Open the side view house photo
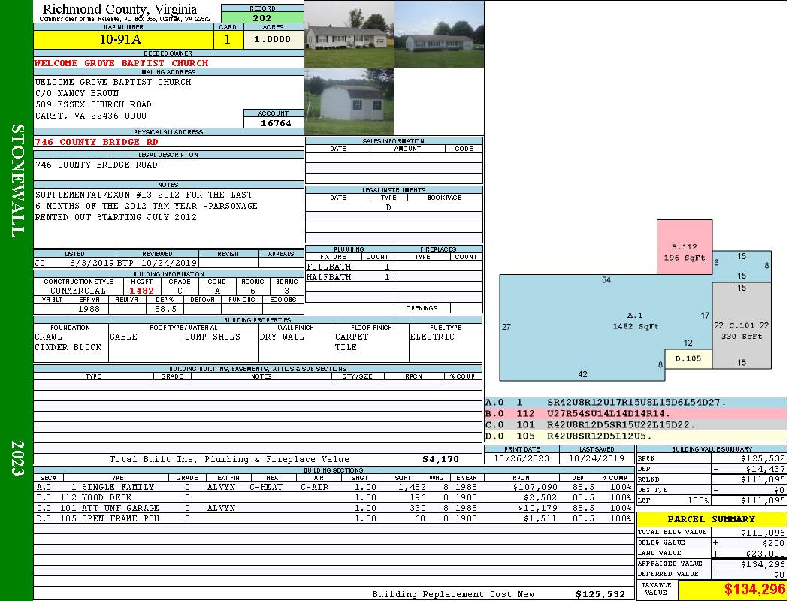Image resolution: width=789 pixels, height=601 pixels. 439,35
